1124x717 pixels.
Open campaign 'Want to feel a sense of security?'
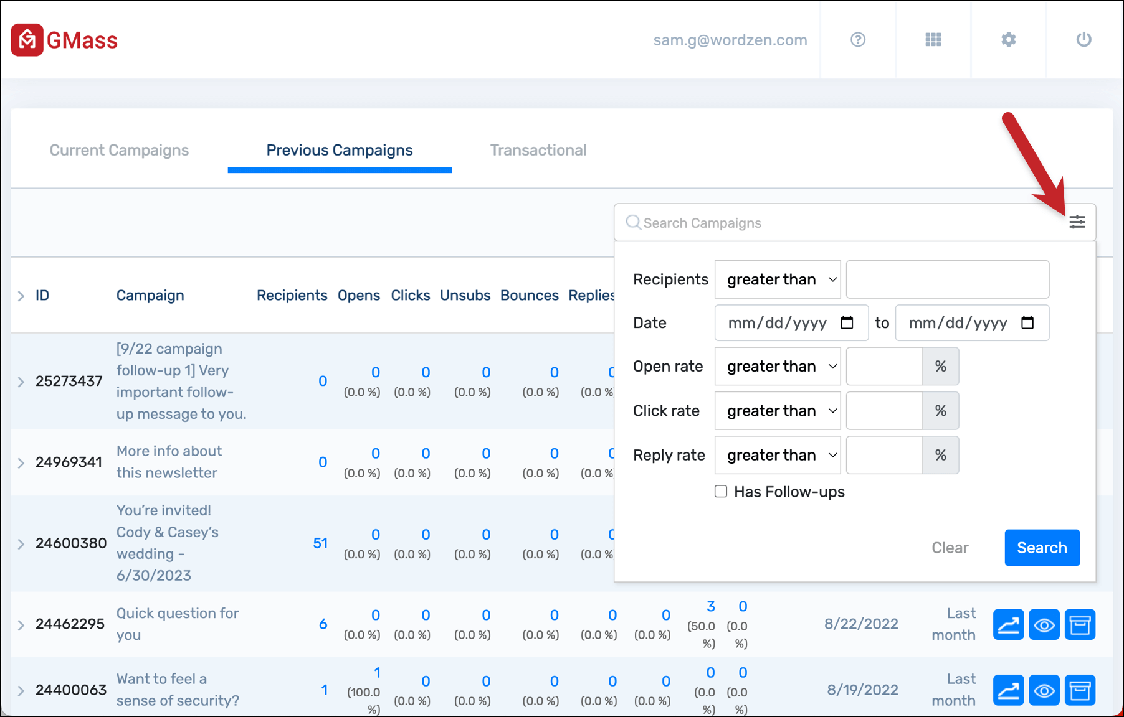(178, 690)
